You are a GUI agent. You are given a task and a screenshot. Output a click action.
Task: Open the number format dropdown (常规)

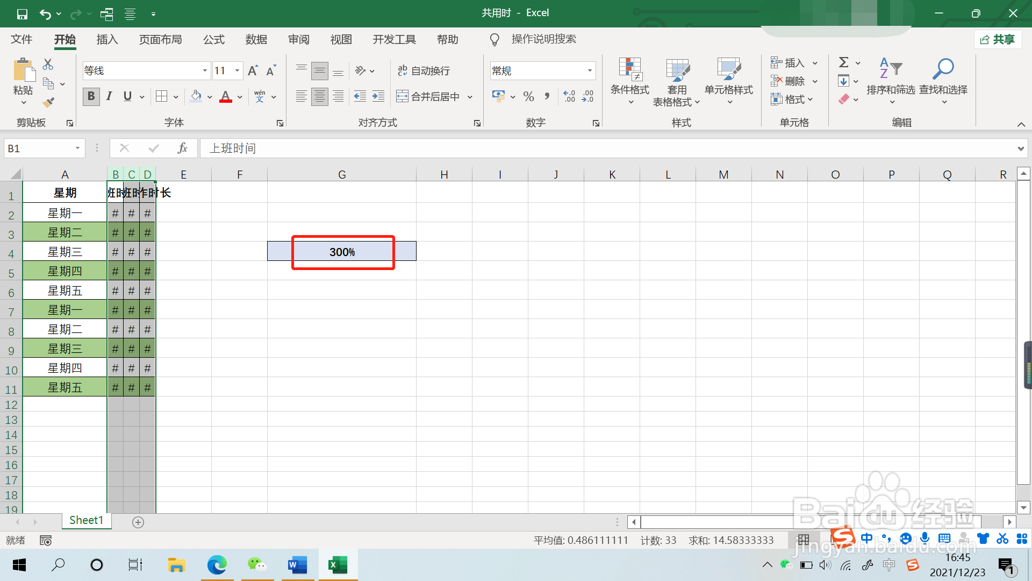click(x=590, y=70)
